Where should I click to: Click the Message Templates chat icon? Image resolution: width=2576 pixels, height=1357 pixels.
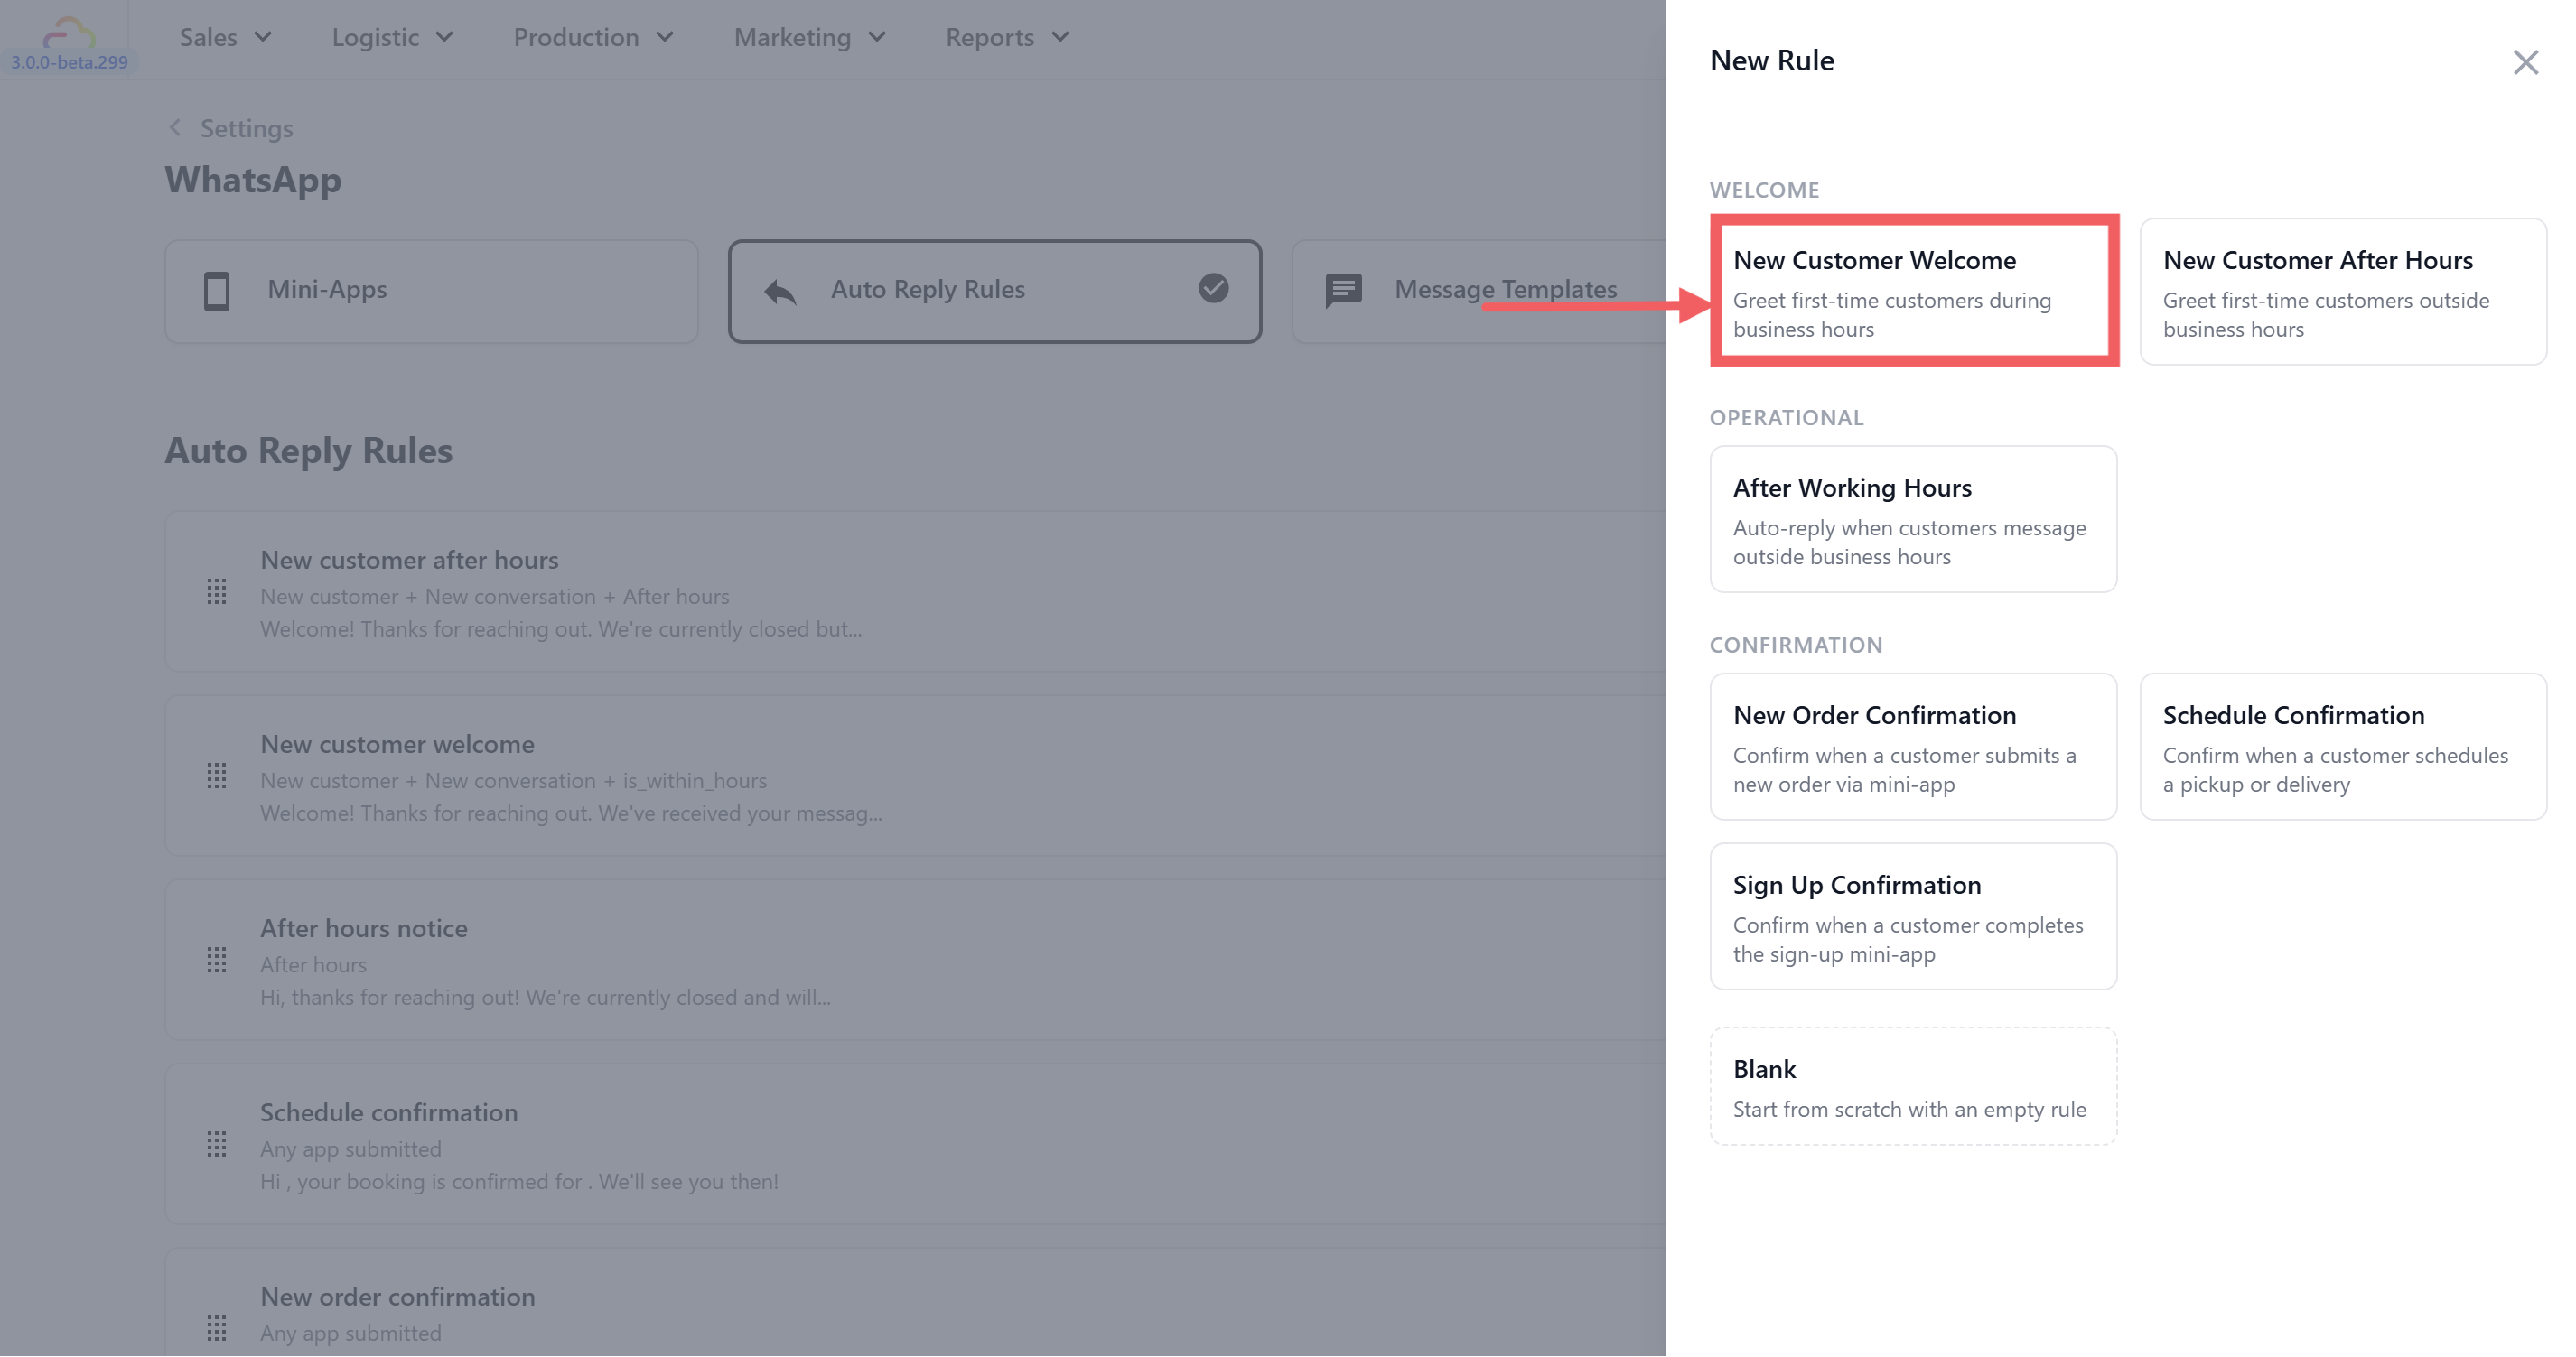click(x=1343, y=291)
